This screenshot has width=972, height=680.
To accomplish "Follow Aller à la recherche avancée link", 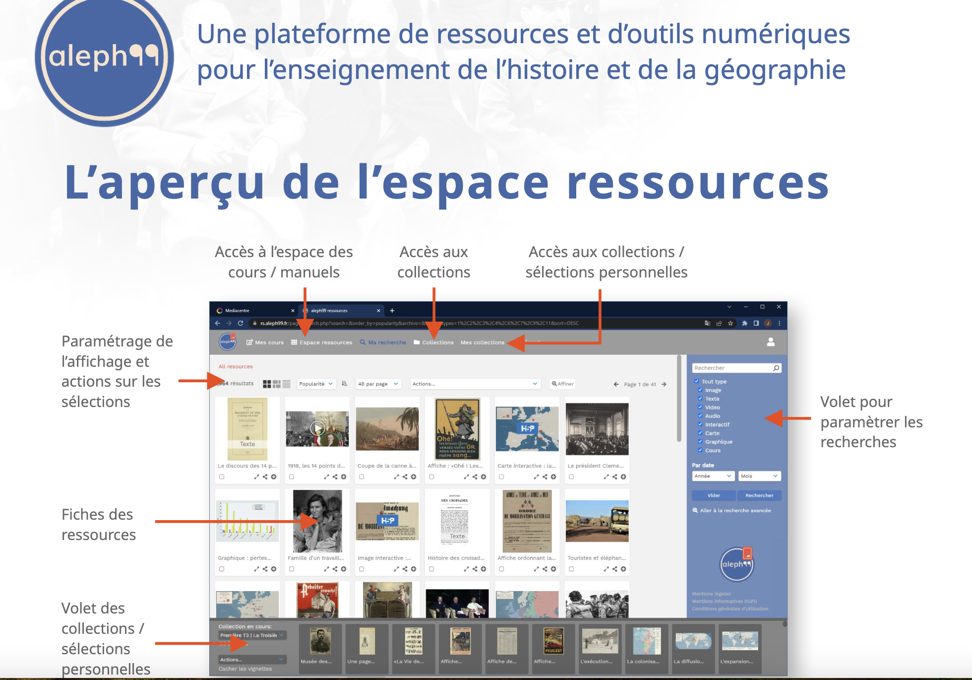I will click(x=734, y=510).
